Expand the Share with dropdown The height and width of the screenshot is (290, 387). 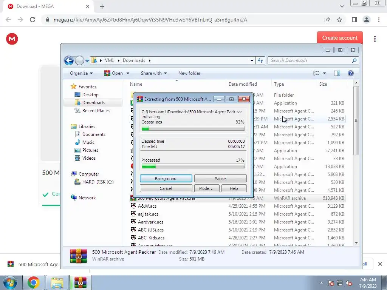click(x=154, y=73)
